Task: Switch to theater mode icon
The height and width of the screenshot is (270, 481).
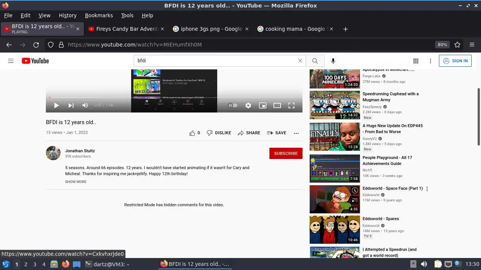Action: click(277, 105)
